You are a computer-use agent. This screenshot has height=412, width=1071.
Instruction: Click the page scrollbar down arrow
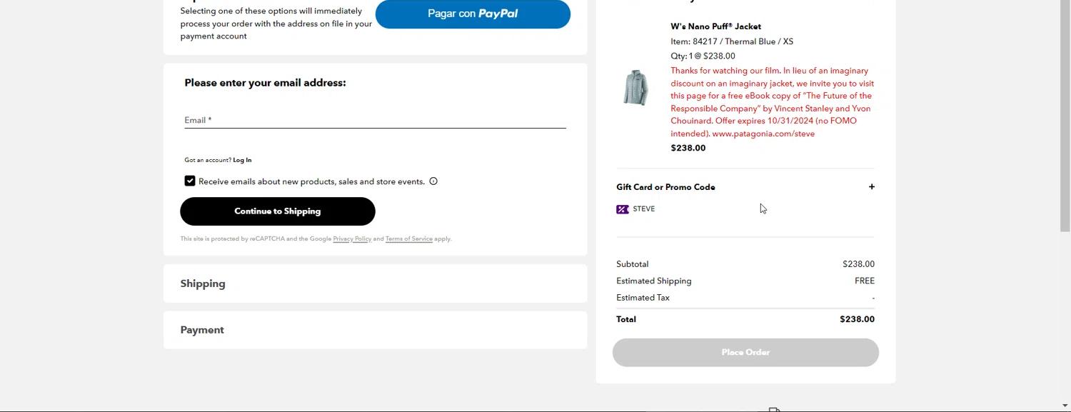coord(1065,406)
